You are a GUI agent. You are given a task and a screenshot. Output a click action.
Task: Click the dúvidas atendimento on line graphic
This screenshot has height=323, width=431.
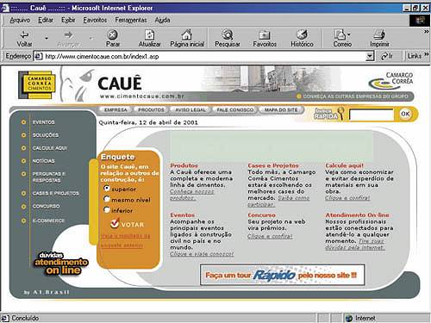(61, 264)
